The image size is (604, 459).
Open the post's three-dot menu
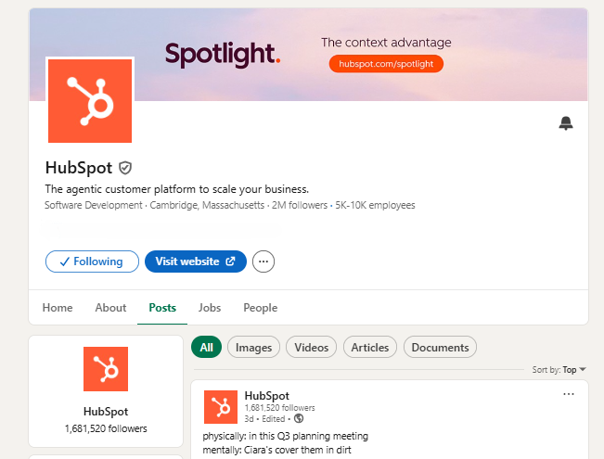click(x=569, y=394)
